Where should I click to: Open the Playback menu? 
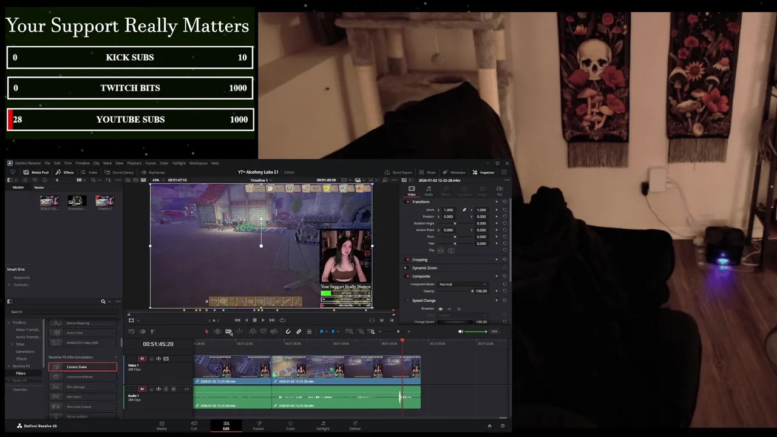click(x=134, y=163)
